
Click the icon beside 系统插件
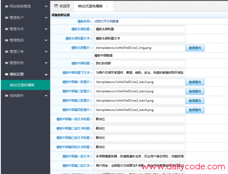7,96
